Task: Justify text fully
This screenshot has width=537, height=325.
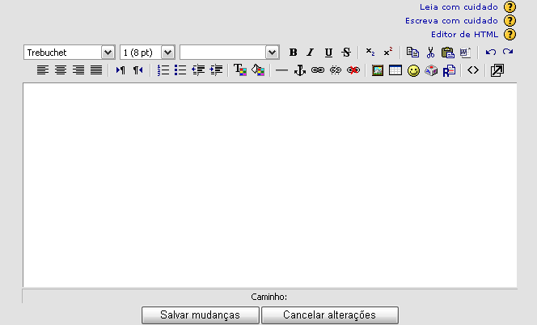Action: pos(96,70)
